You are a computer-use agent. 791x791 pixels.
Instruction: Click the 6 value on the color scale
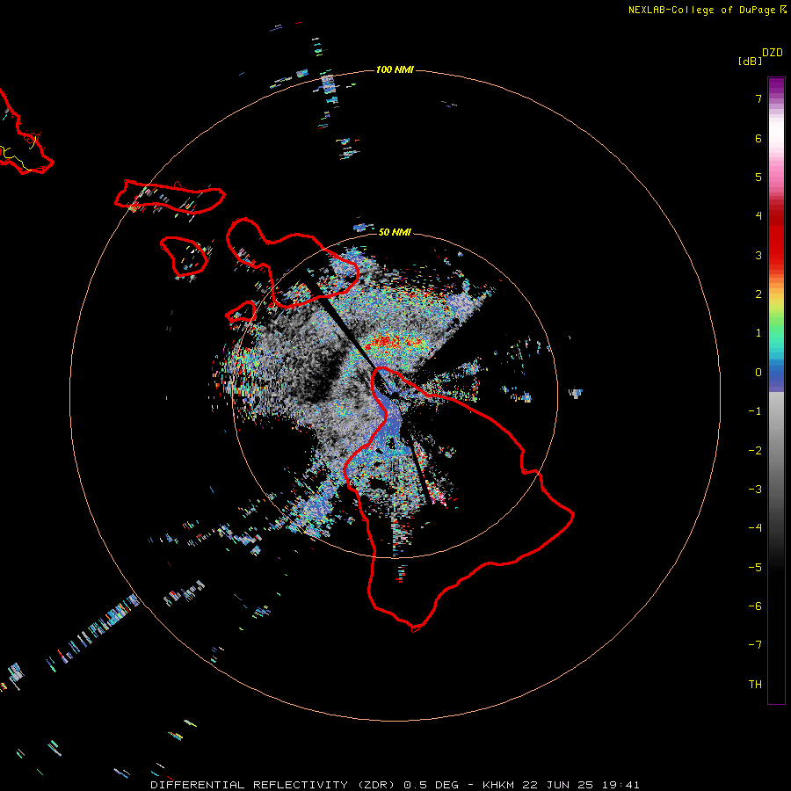click(758, 138)
